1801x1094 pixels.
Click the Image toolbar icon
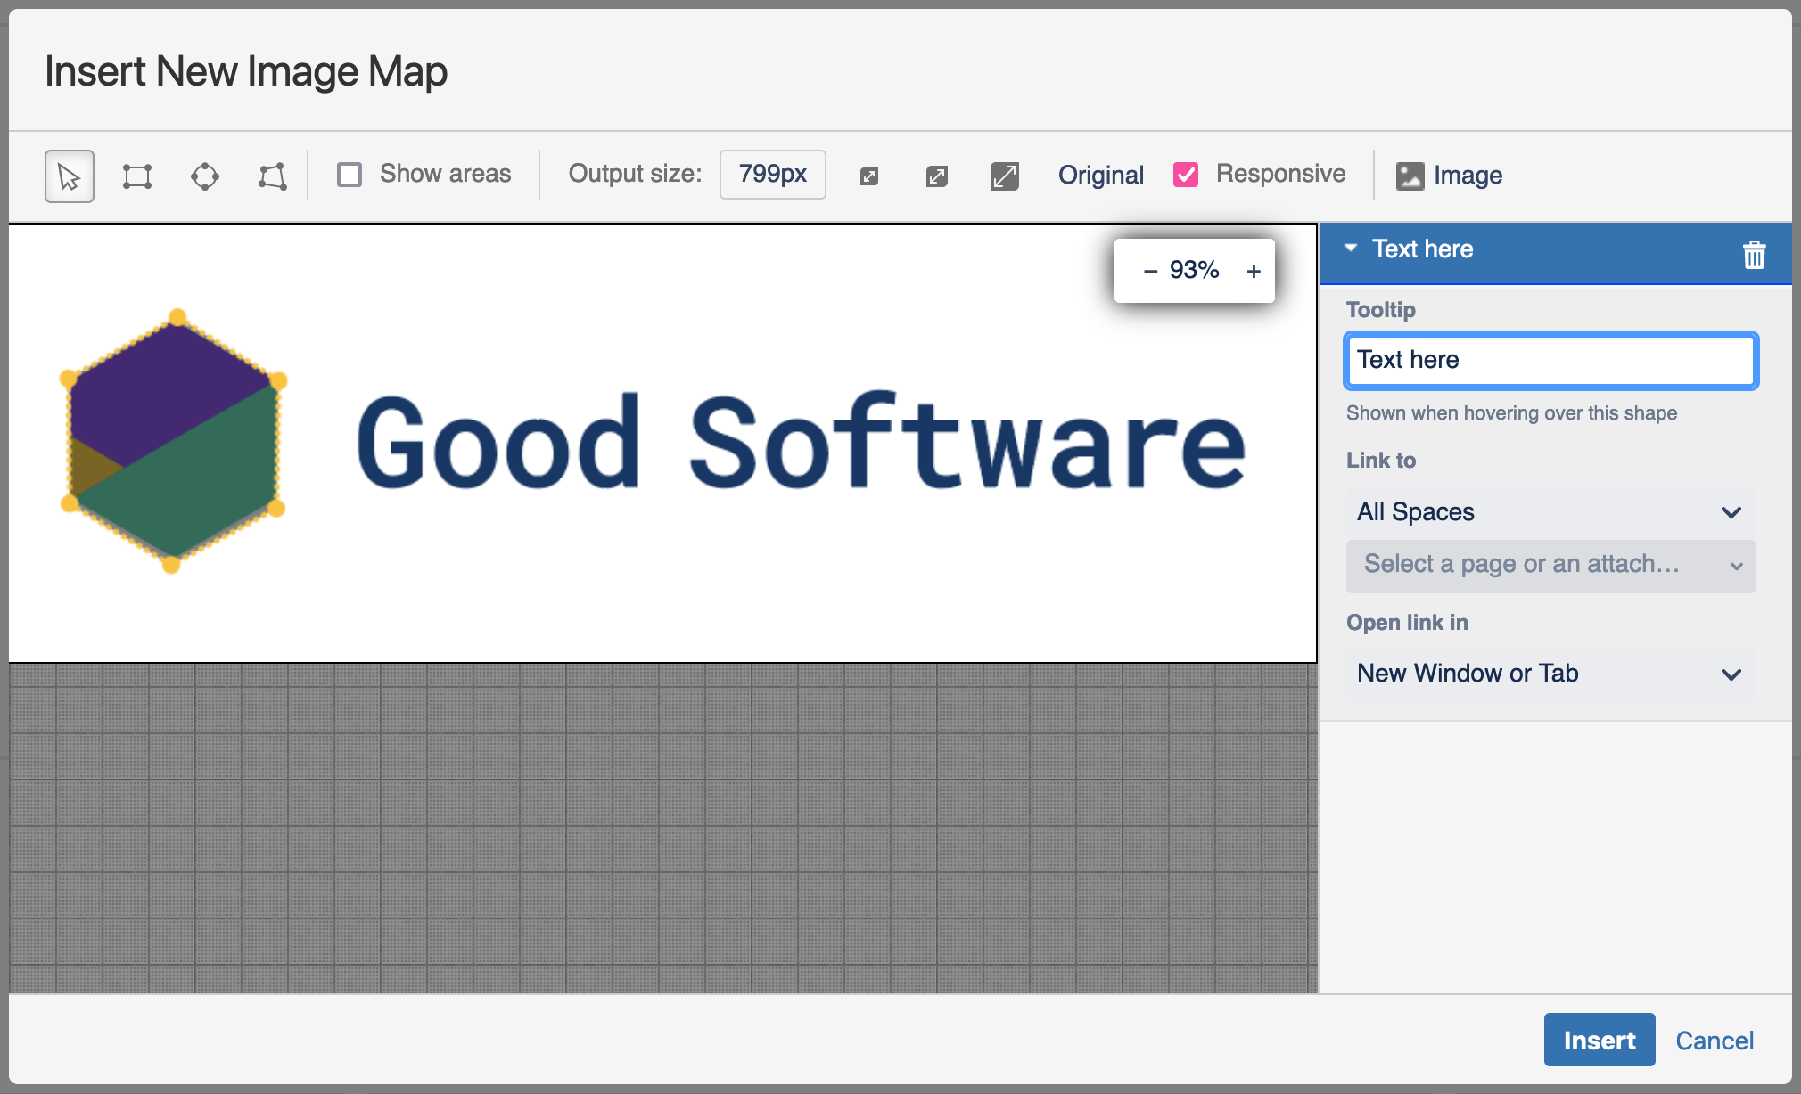pos(1450,175)
